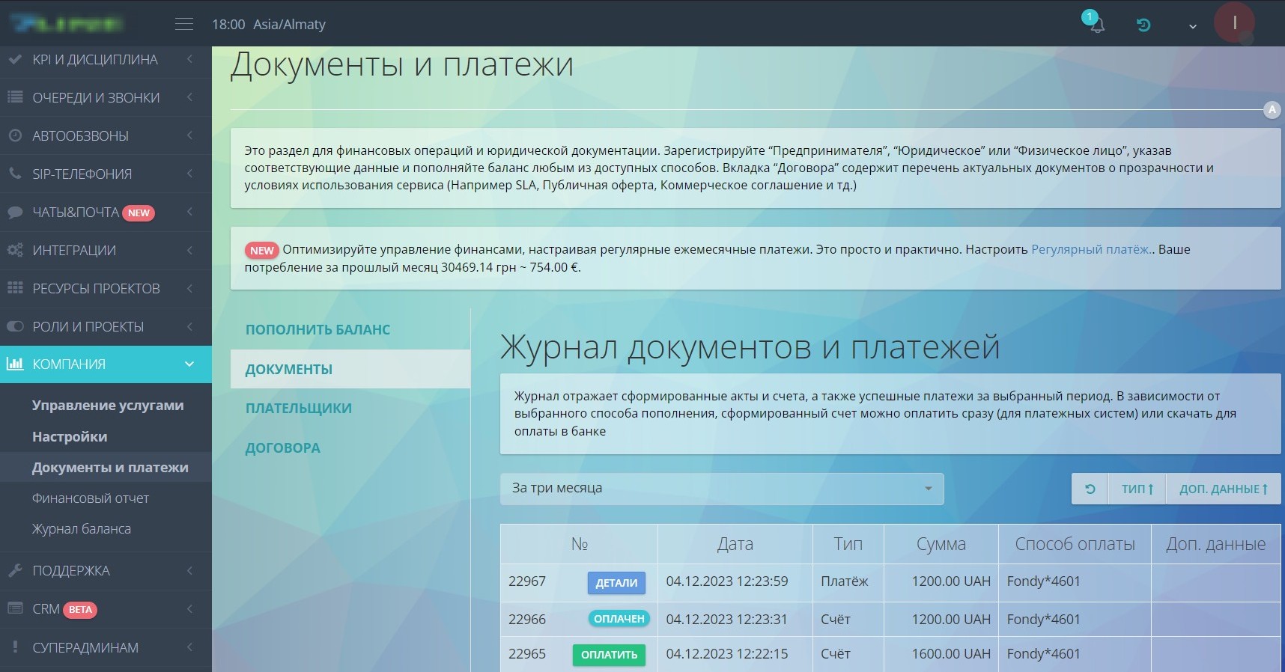The width and height of the screenshot is (1285, 672).
Task: Click the clock icon of Автообзвоны
Action: pos(15,135)
